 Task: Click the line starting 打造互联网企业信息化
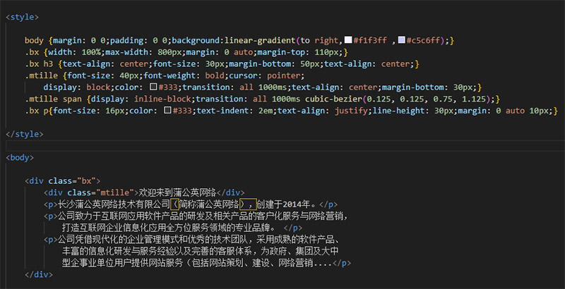point(168,228)
